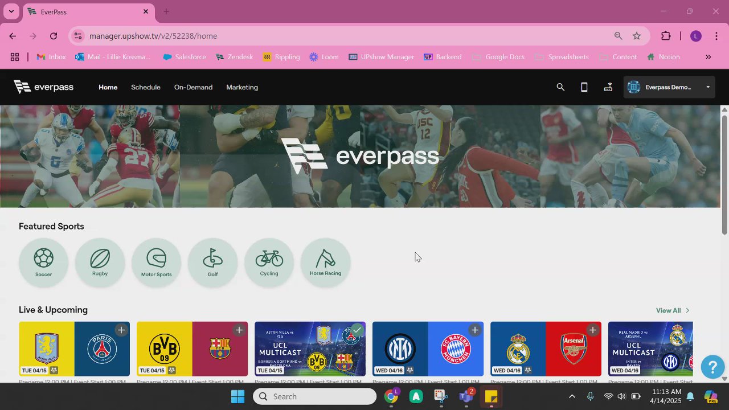Open the Rippling bookmark

click(x=281, y=57)
